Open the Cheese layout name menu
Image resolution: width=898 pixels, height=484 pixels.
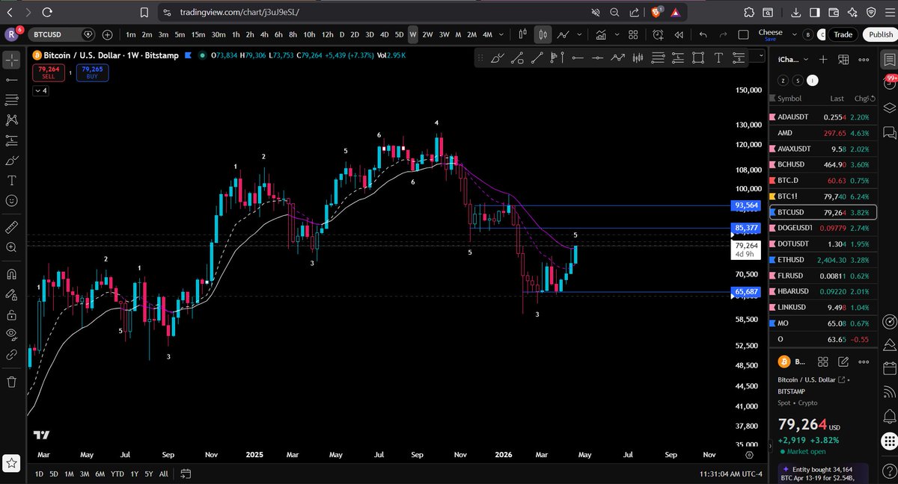tap(770, 34)
